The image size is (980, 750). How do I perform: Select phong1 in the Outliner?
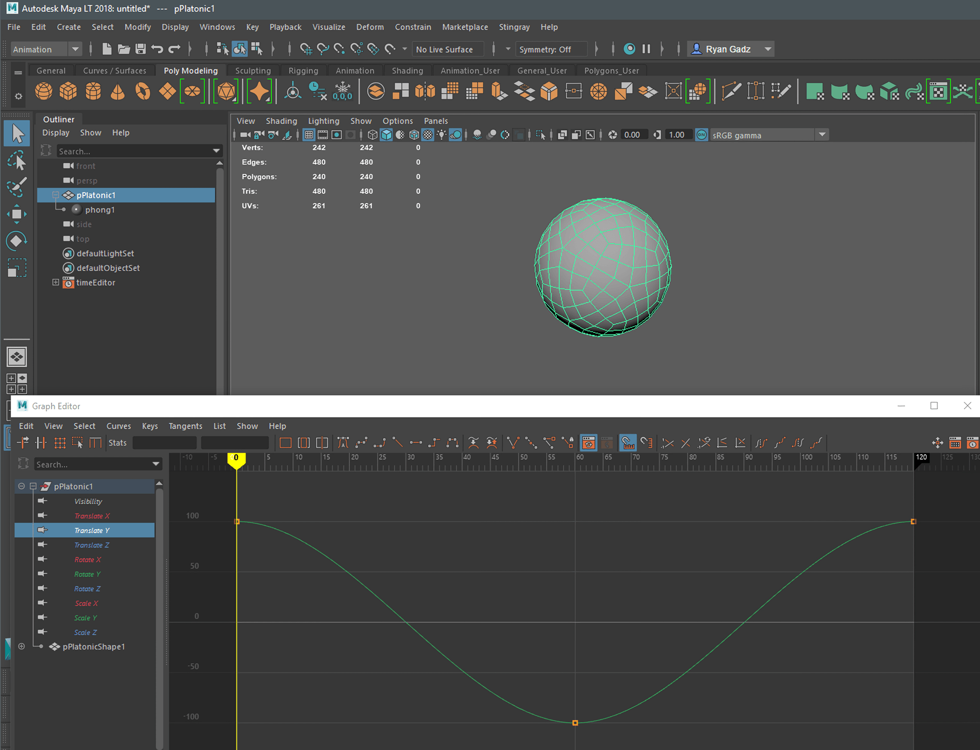point(100,210)
